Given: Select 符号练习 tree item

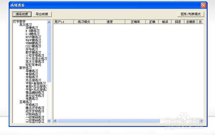Looking at the screenshot, I should click(32, 49).
